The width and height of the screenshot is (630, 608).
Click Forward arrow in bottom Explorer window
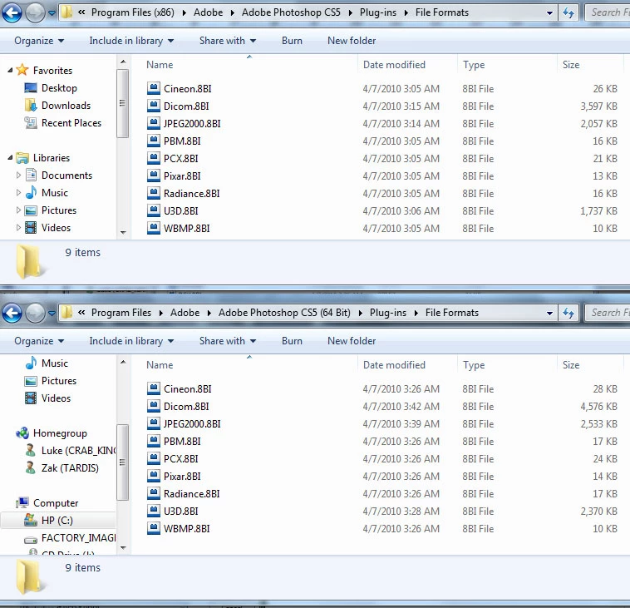point(36,313)
